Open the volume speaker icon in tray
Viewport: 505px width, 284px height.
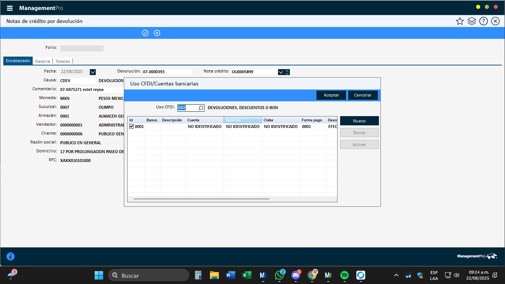[x=457, y=275]
